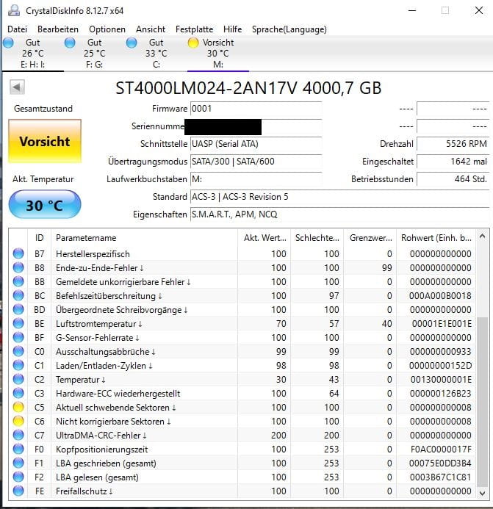The width and height of the screenshot is (493, 509).
Task: Click the vertical scrollbar of the SMART list
Action: [x=482, y=367]
